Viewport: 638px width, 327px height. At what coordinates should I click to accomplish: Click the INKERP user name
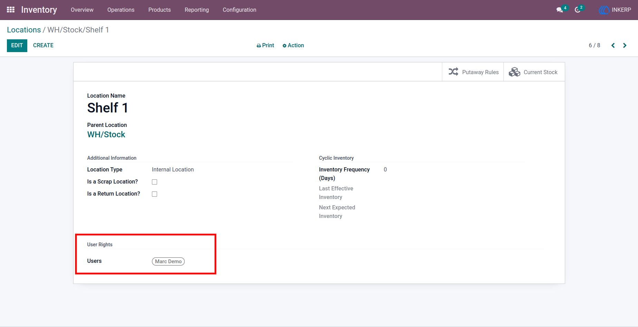(621, 10)
